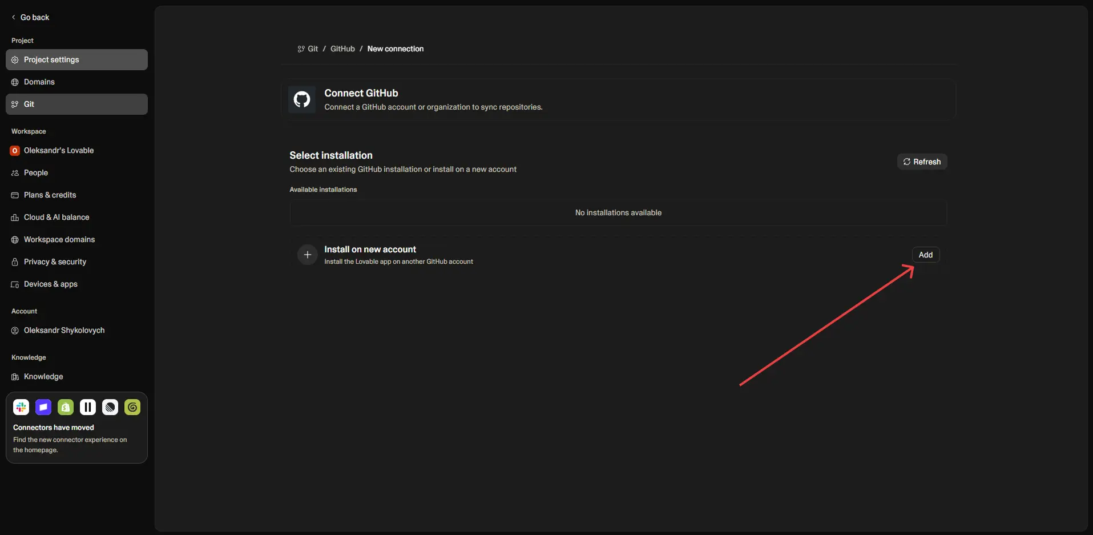Click the Git branch icon in sidebar
This screenshot has width=1093, height=535.
(15, 104)
